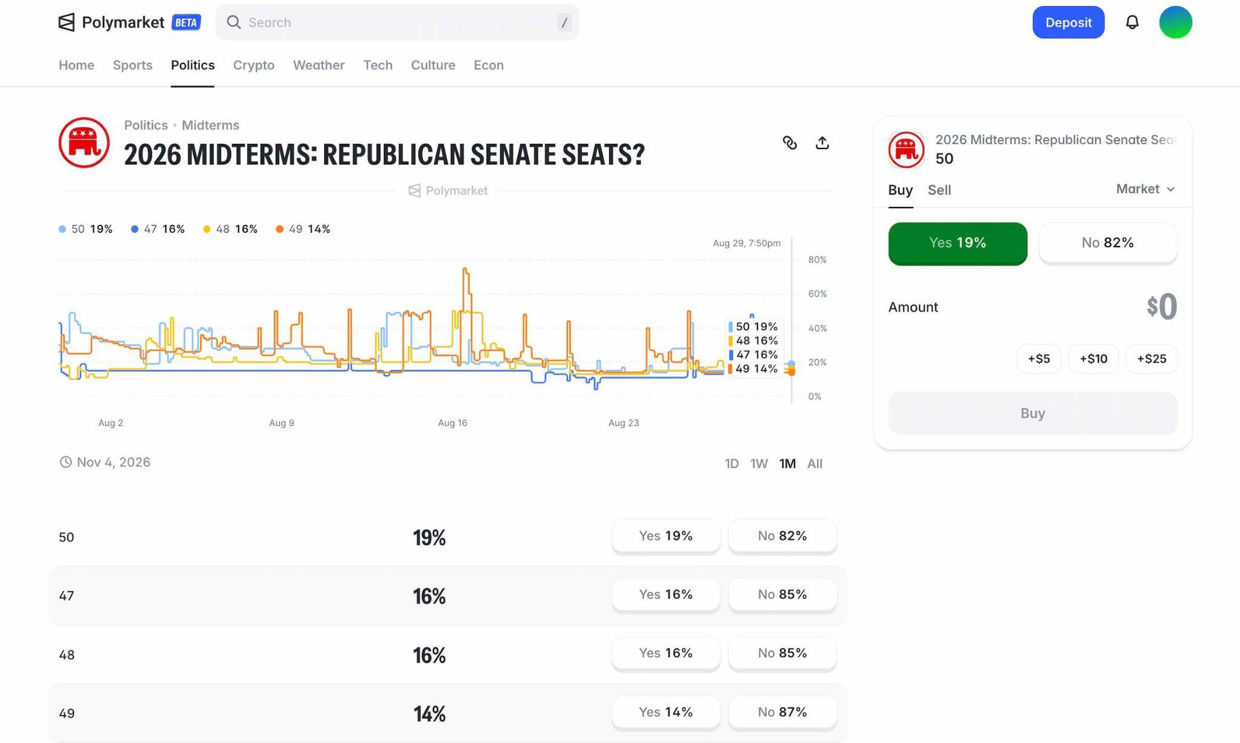Add +$10 to amount
This screenshot has height=743, width=1240.
pyautogui.click(x=1093, y=358)
